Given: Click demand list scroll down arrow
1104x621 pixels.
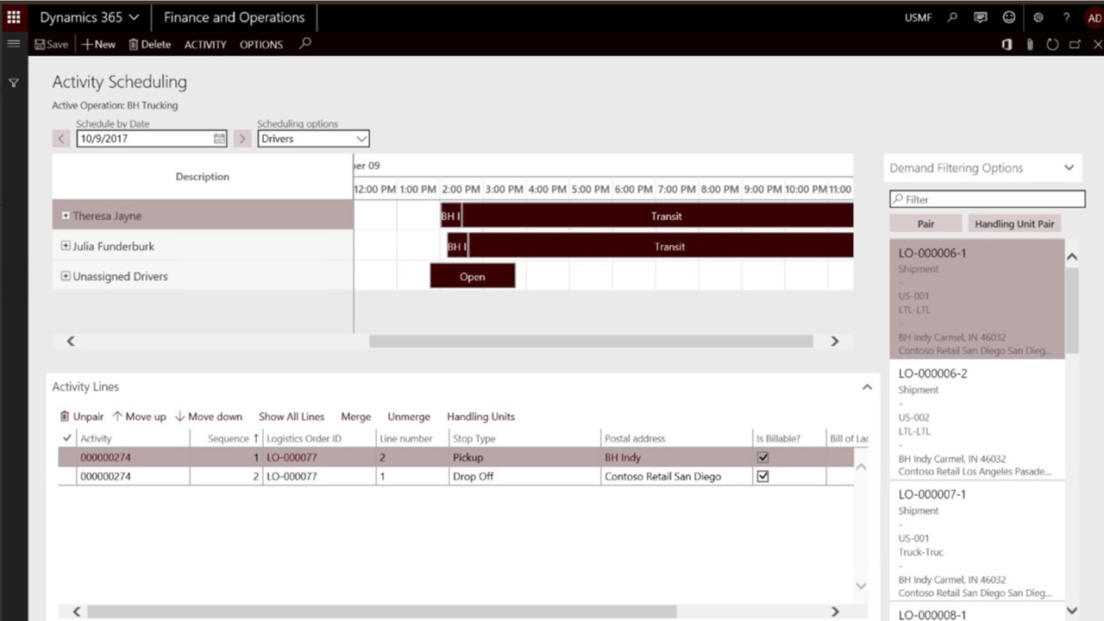Looking at the screenshot, I should click(x=1072, y=612).
